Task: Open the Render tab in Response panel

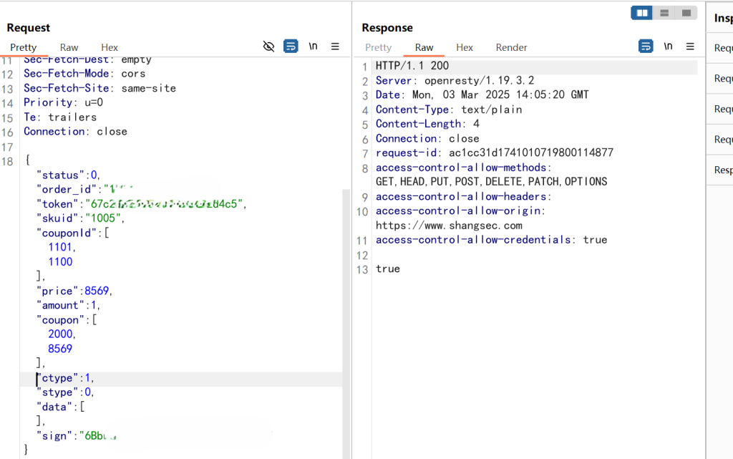Action: coord(511,47)
